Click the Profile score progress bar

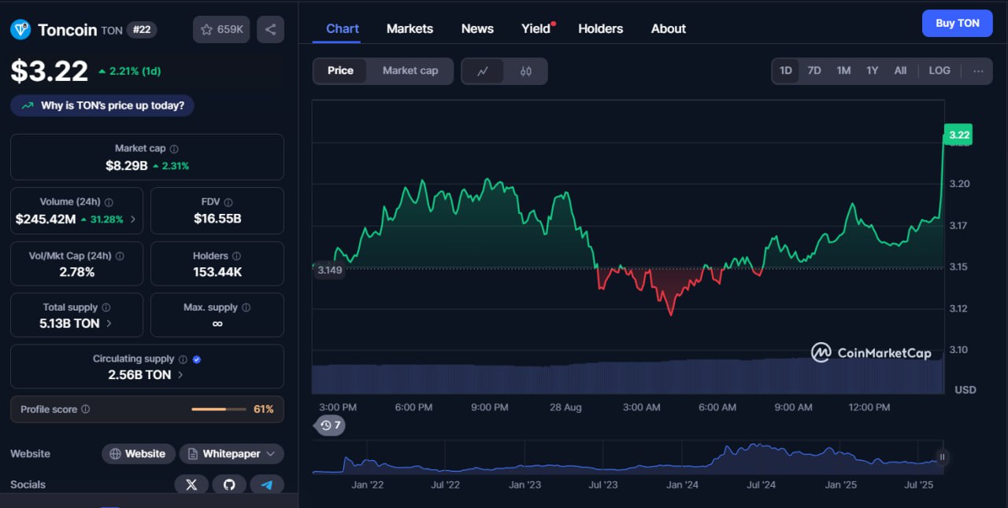point(219,409)
